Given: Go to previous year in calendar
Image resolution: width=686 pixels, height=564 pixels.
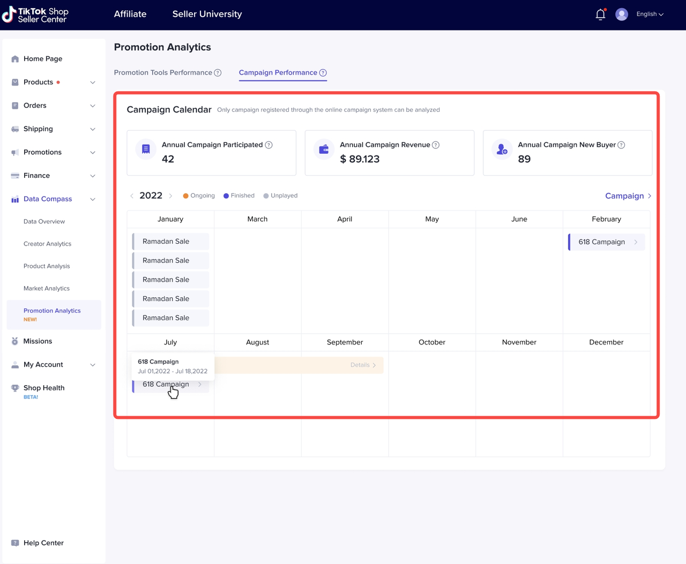Looking at the screenshot, I should coord(132,196).
